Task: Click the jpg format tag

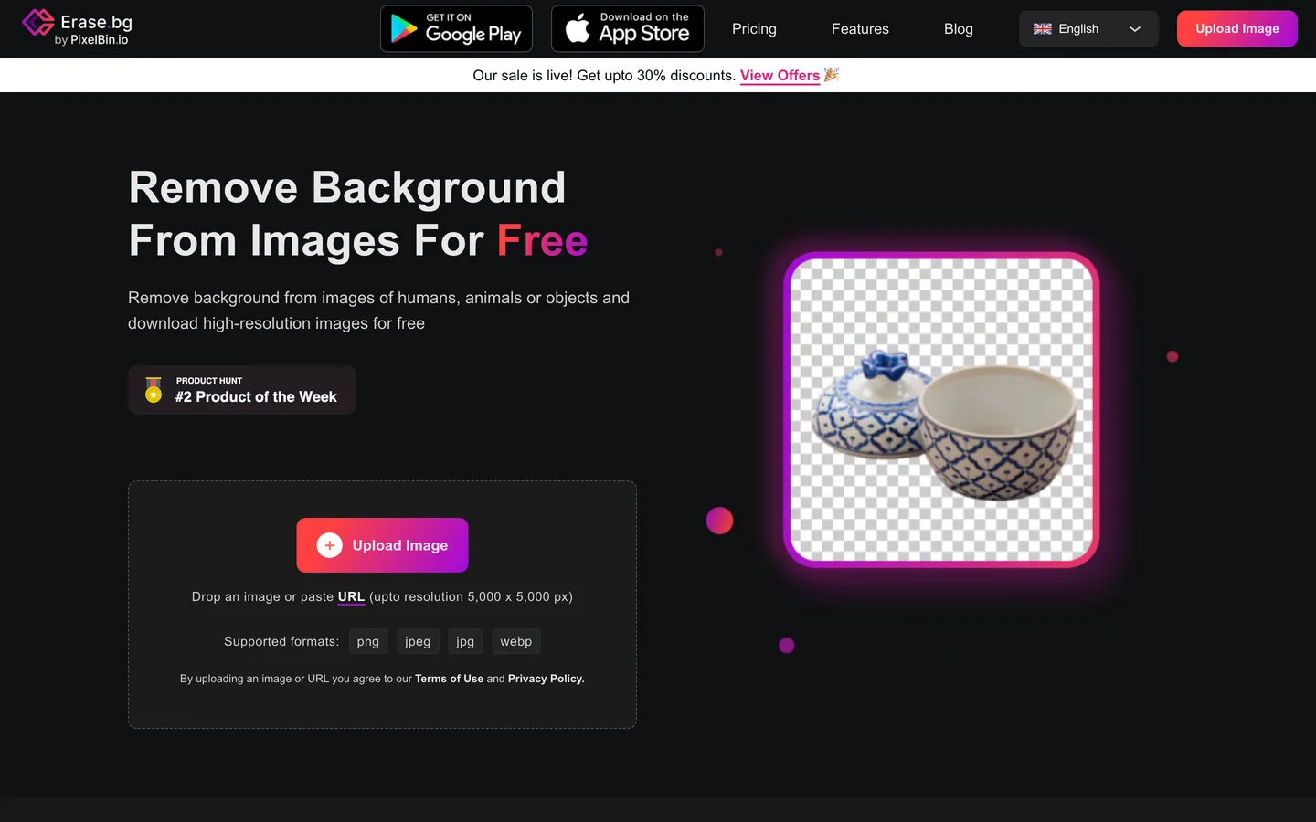Action: click(x=465, y=642)
